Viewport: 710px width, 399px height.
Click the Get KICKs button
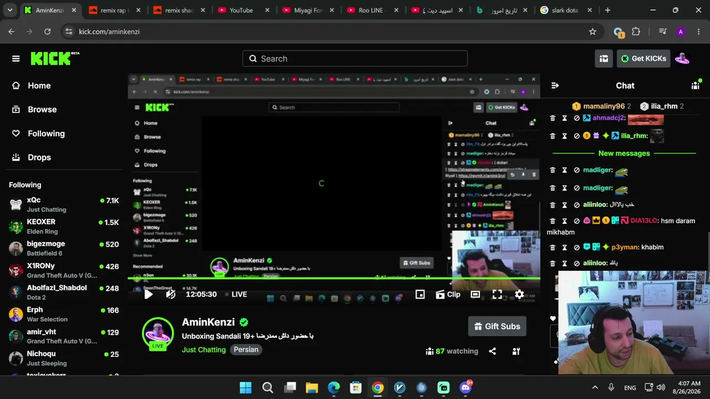click(x=643, y=59)
